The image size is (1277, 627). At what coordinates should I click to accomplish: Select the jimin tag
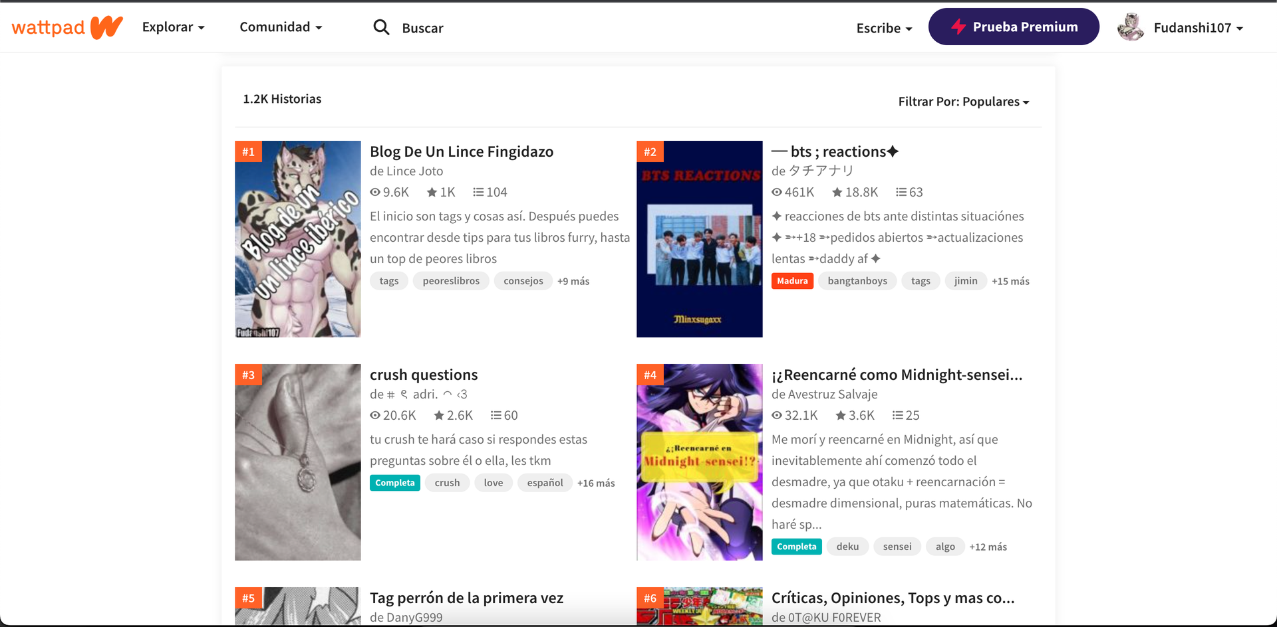click(x=966, y=281)
